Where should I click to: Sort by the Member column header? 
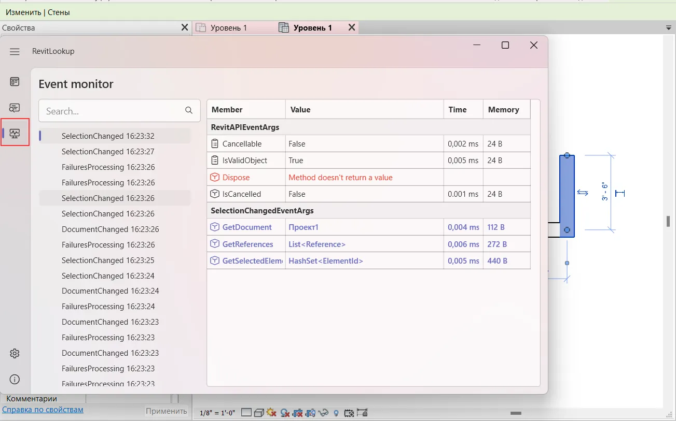(246, 110)
